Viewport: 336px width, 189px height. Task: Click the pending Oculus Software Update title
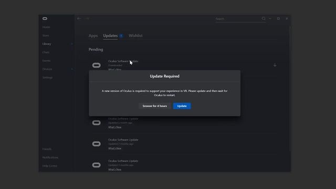pyautogui.click(x=123, y=61)
